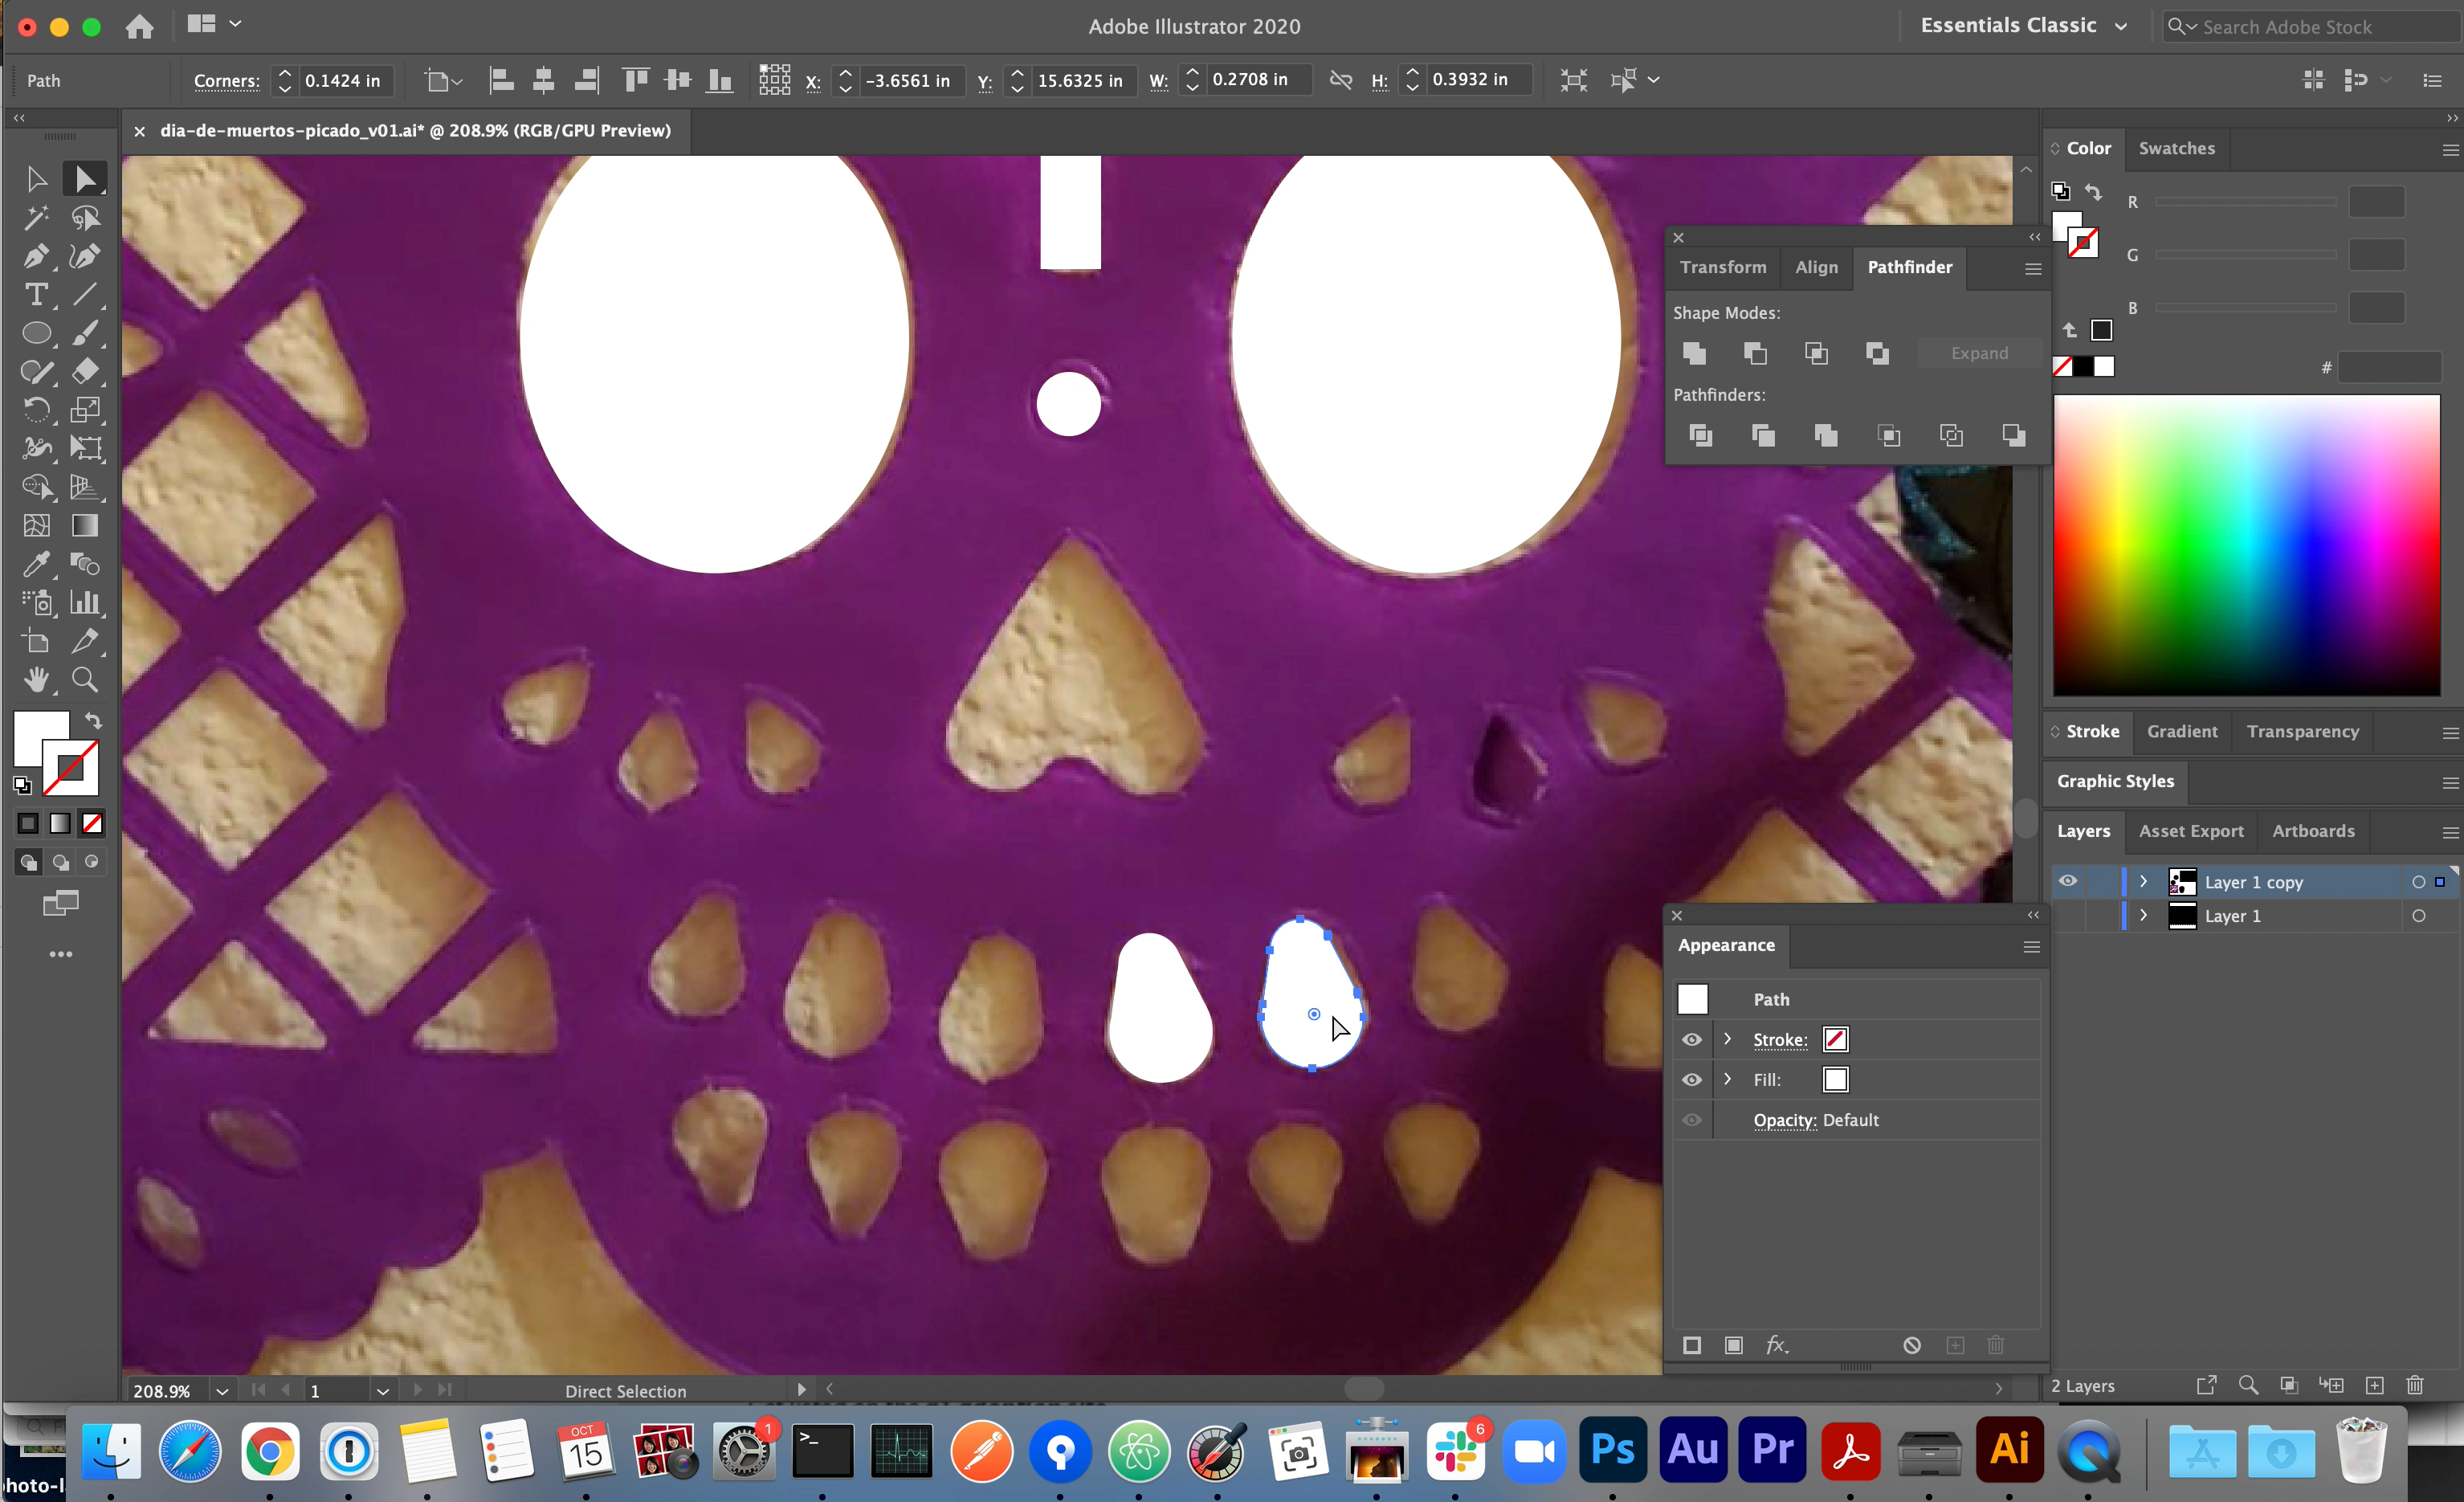Viewport: 2464px width, 1502px height.
Task: Click the Expand button in the Pathfinder panel
Action: [x=1980, y=352]
